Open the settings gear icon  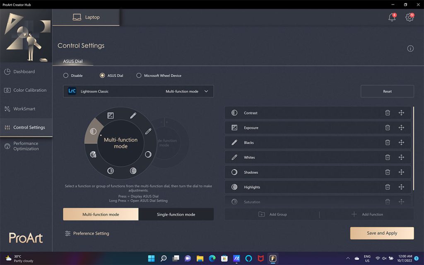(410, 17)
